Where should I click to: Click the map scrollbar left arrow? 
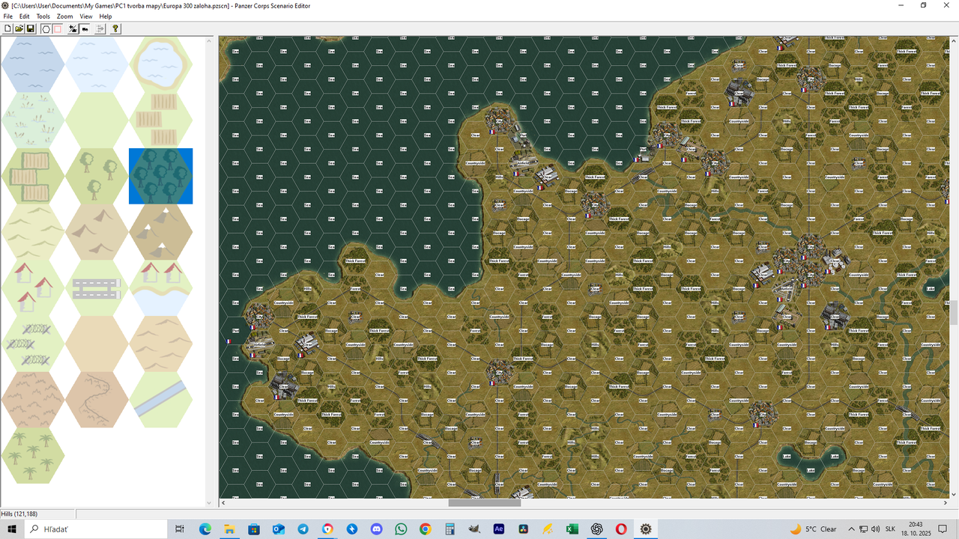click(223, 502)
